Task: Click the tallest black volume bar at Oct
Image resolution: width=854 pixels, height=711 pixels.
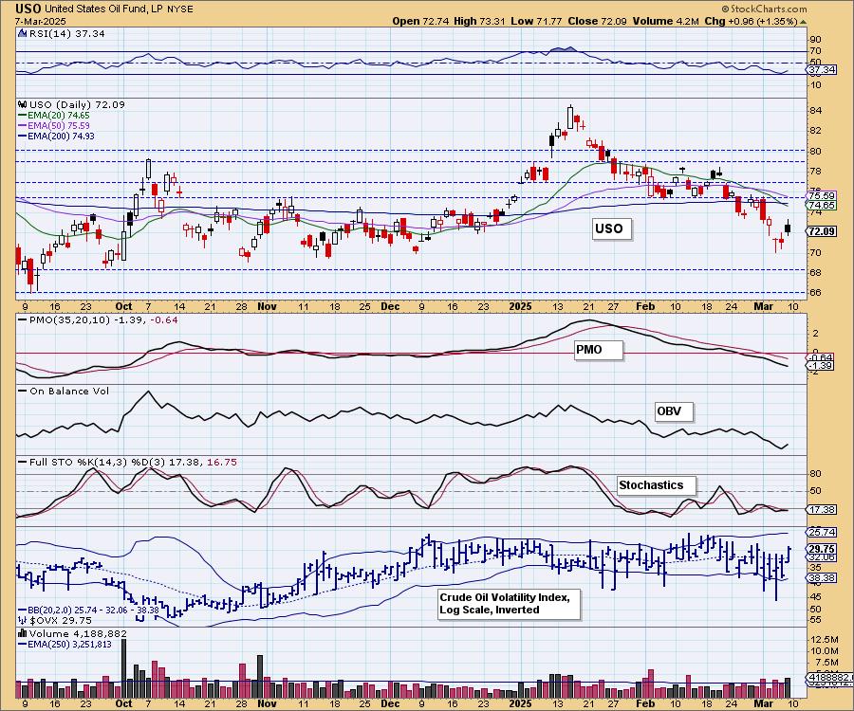Action: tap(123, 668)
